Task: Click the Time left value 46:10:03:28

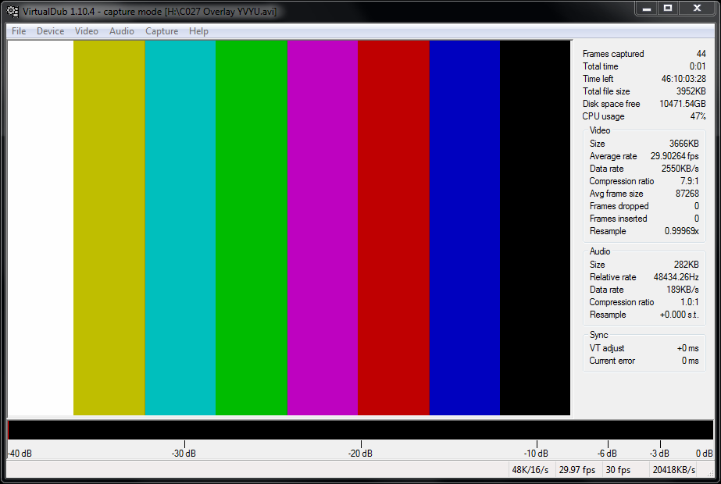Action: point(684,79)
